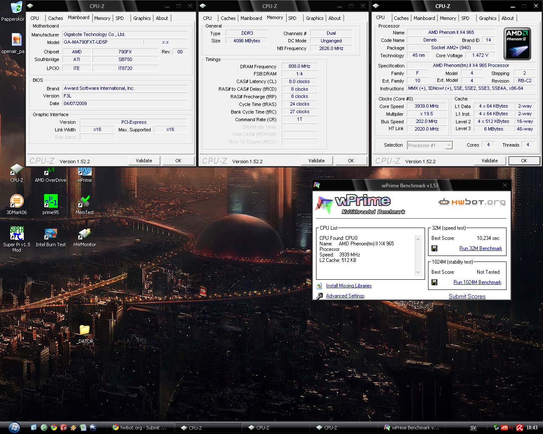The image size is (543, 434).
Task: Click the x 19.5 Multiplier value
Action: (427, 114)
